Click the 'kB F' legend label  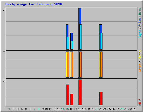click(x=140, y=102)
